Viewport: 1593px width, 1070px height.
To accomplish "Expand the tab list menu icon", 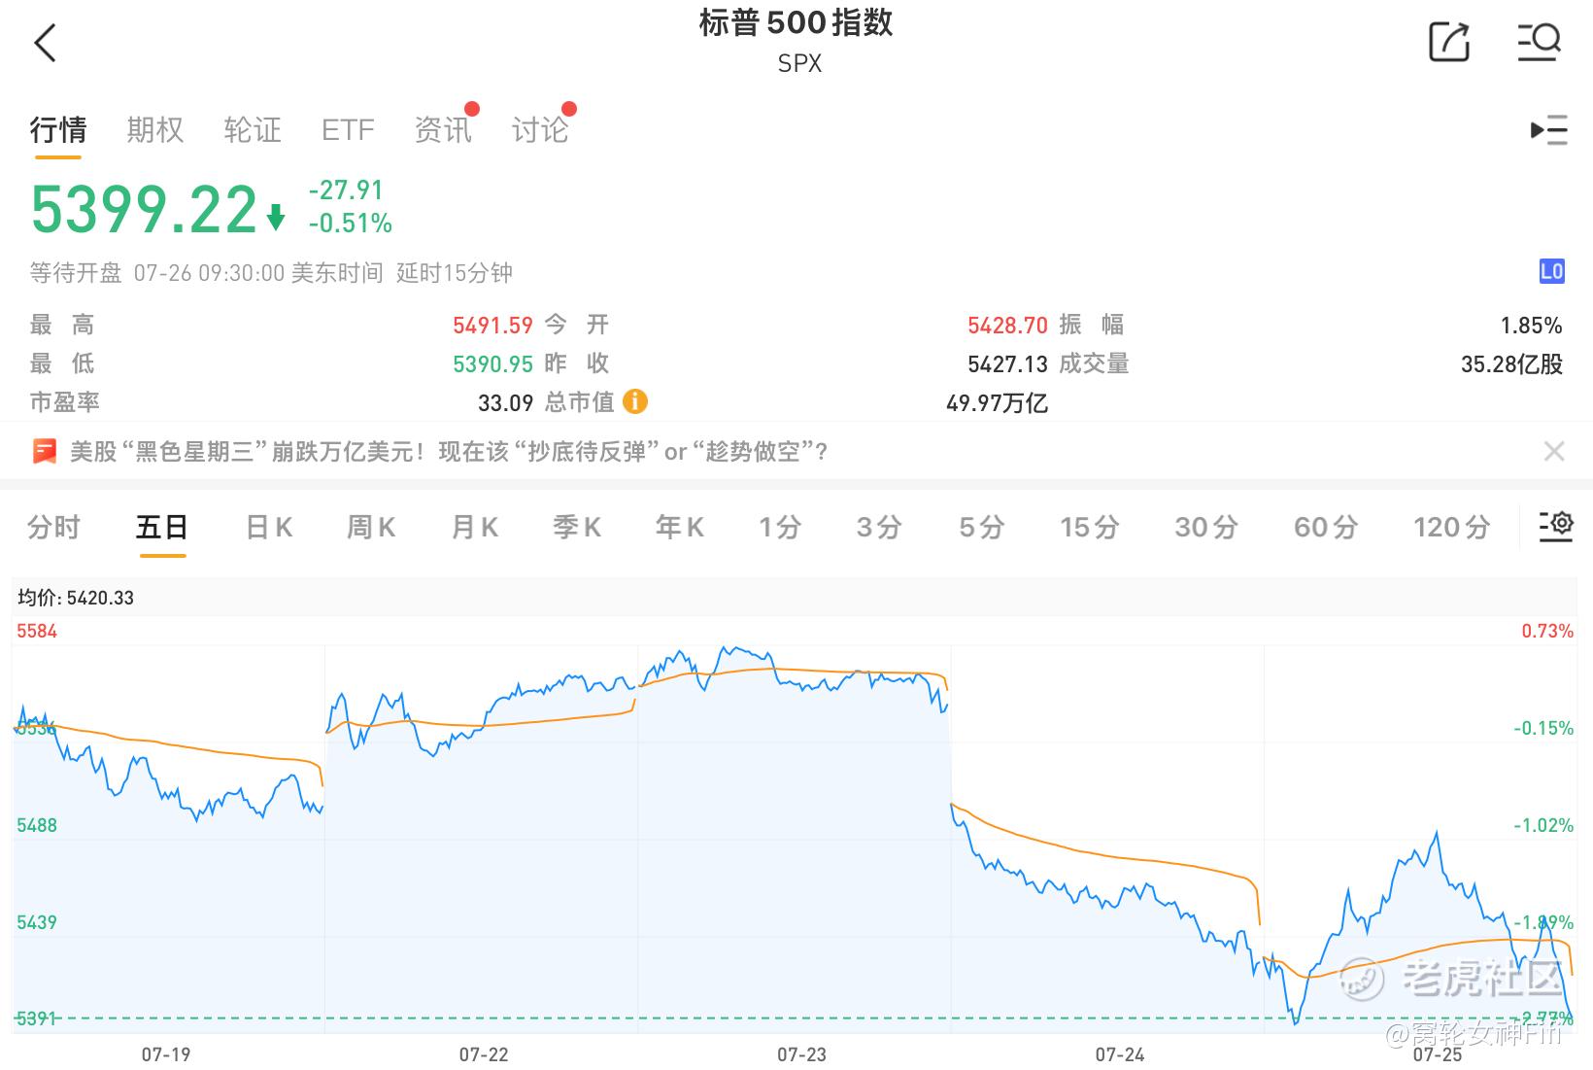I will [1548, 130].
